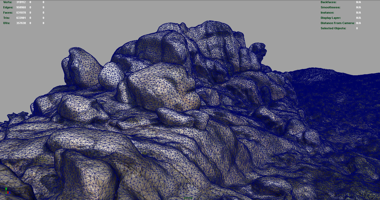Click the triangle count '633981'

click(x=21, y=18)
